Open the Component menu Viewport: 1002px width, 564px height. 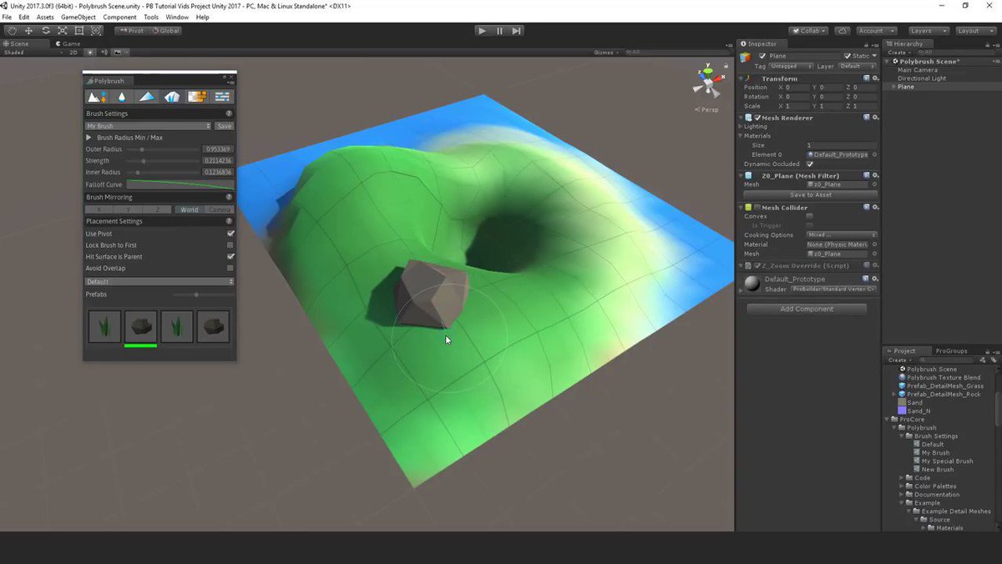[119, 17]
